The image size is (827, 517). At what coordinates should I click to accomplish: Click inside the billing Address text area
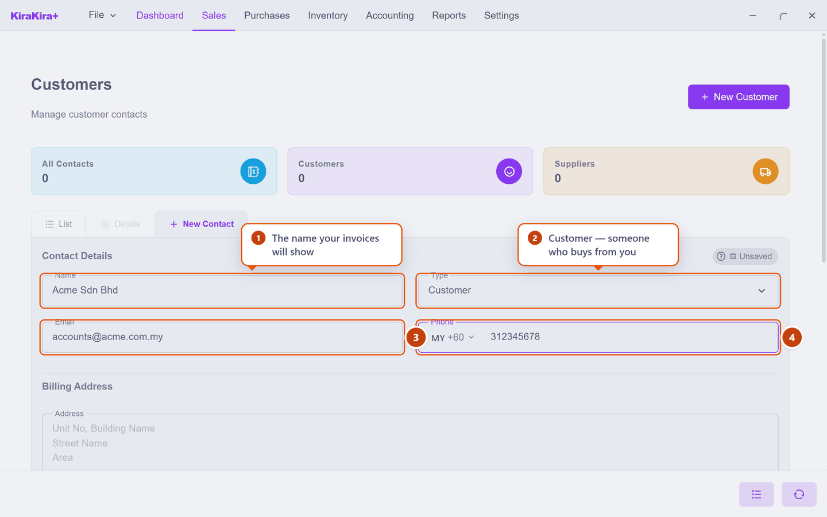point(410,442)
